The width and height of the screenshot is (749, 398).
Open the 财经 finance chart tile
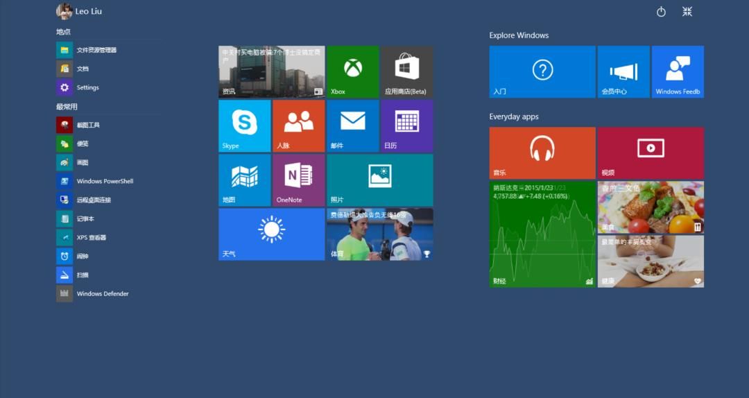click(542, 234)
